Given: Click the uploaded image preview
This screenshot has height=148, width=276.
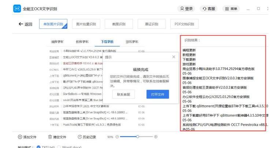Looking at the screenshot, I should [x=96, y=82].
